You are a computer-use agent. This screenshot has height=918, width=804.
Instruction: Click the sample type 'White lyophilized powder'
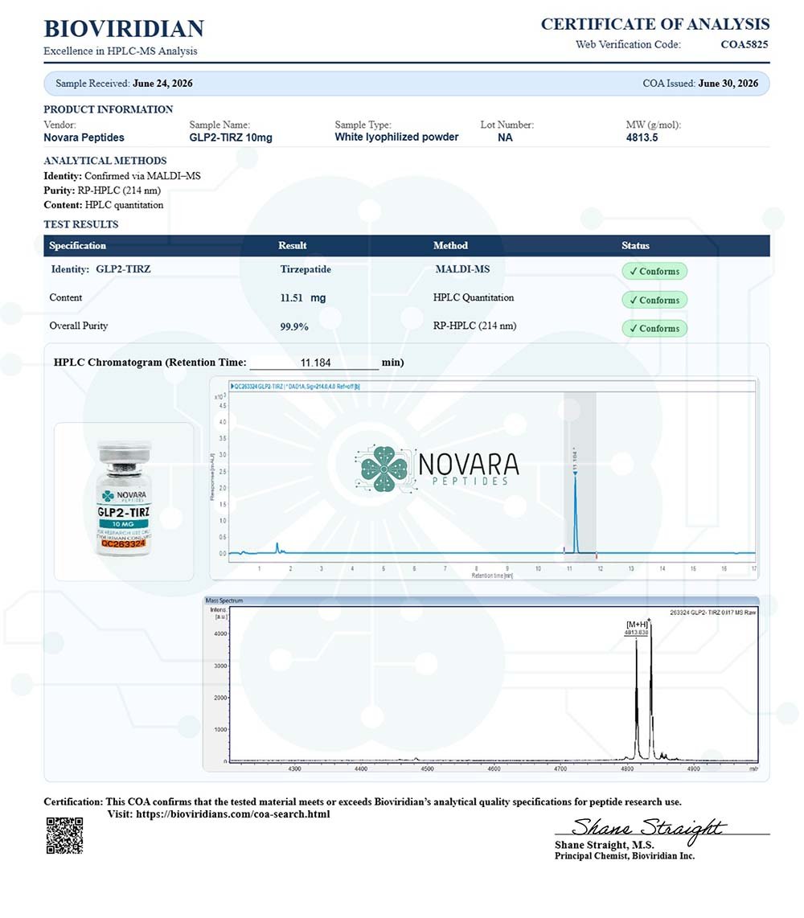(x=396, y=137)
